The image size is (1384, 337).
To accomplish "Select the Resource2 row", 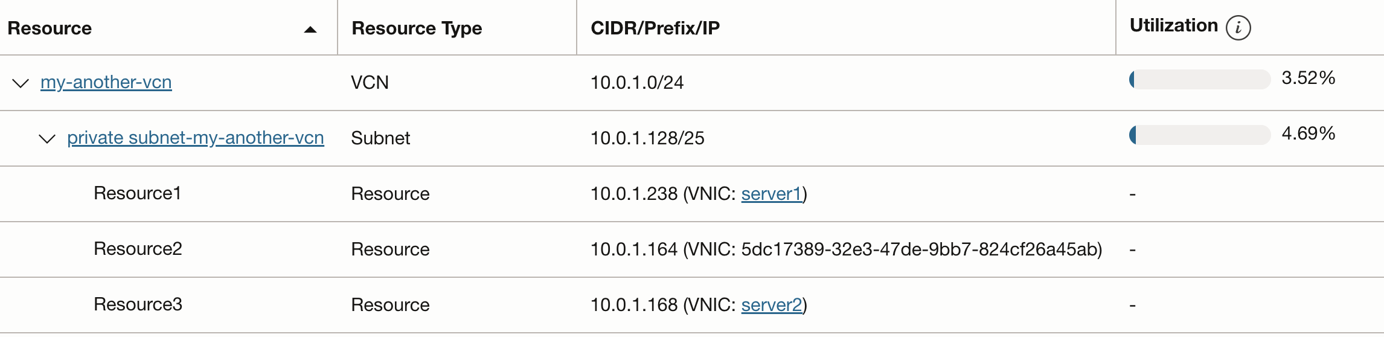I will coord(692,249).
